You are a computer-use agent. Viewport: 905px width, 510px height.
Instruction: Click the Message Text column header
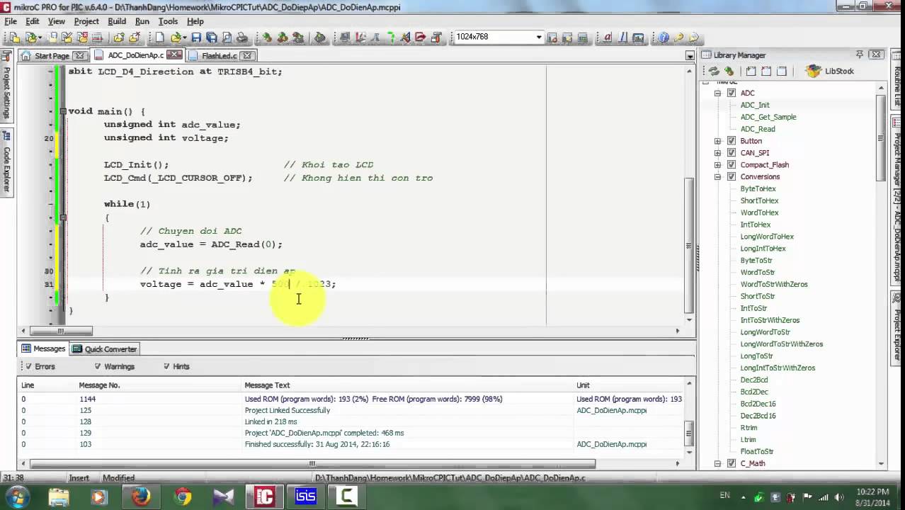pyautogui.click(x=267, y=385)
